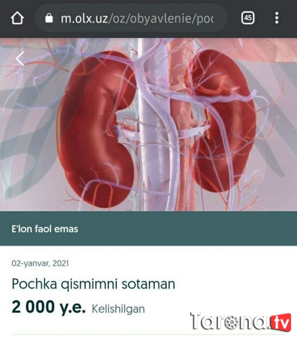Select the m.olx.uz domain text

click(85, 18)
